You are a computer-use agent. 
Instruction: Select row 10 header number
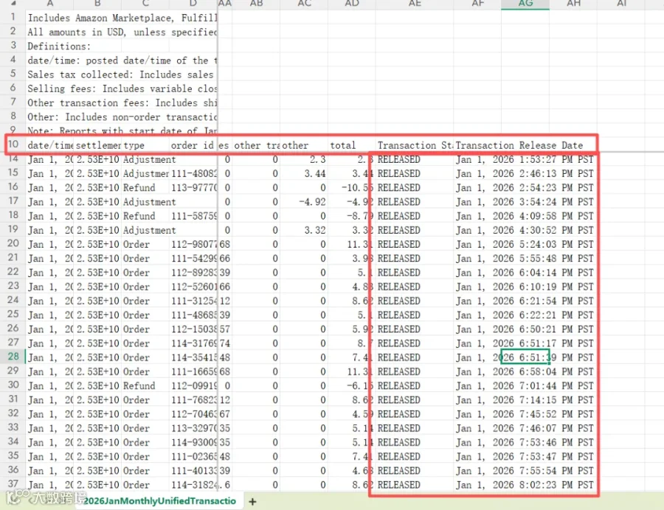pos(13,144)
